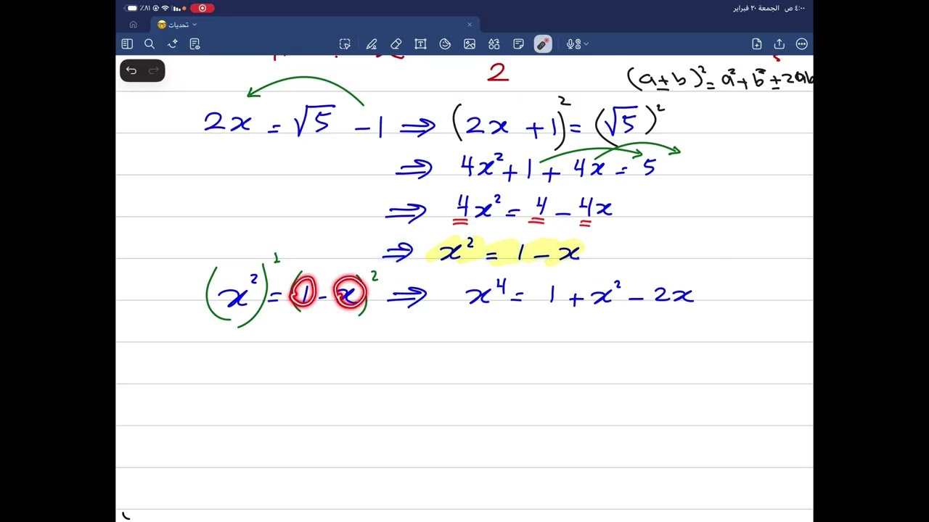The image size is (929, 522).
Task: Open the document outline icon
Action: click(x=195, y=44)
